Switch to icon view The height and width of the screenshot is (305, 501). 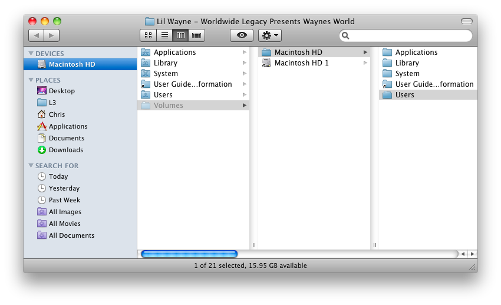point(149,35)
